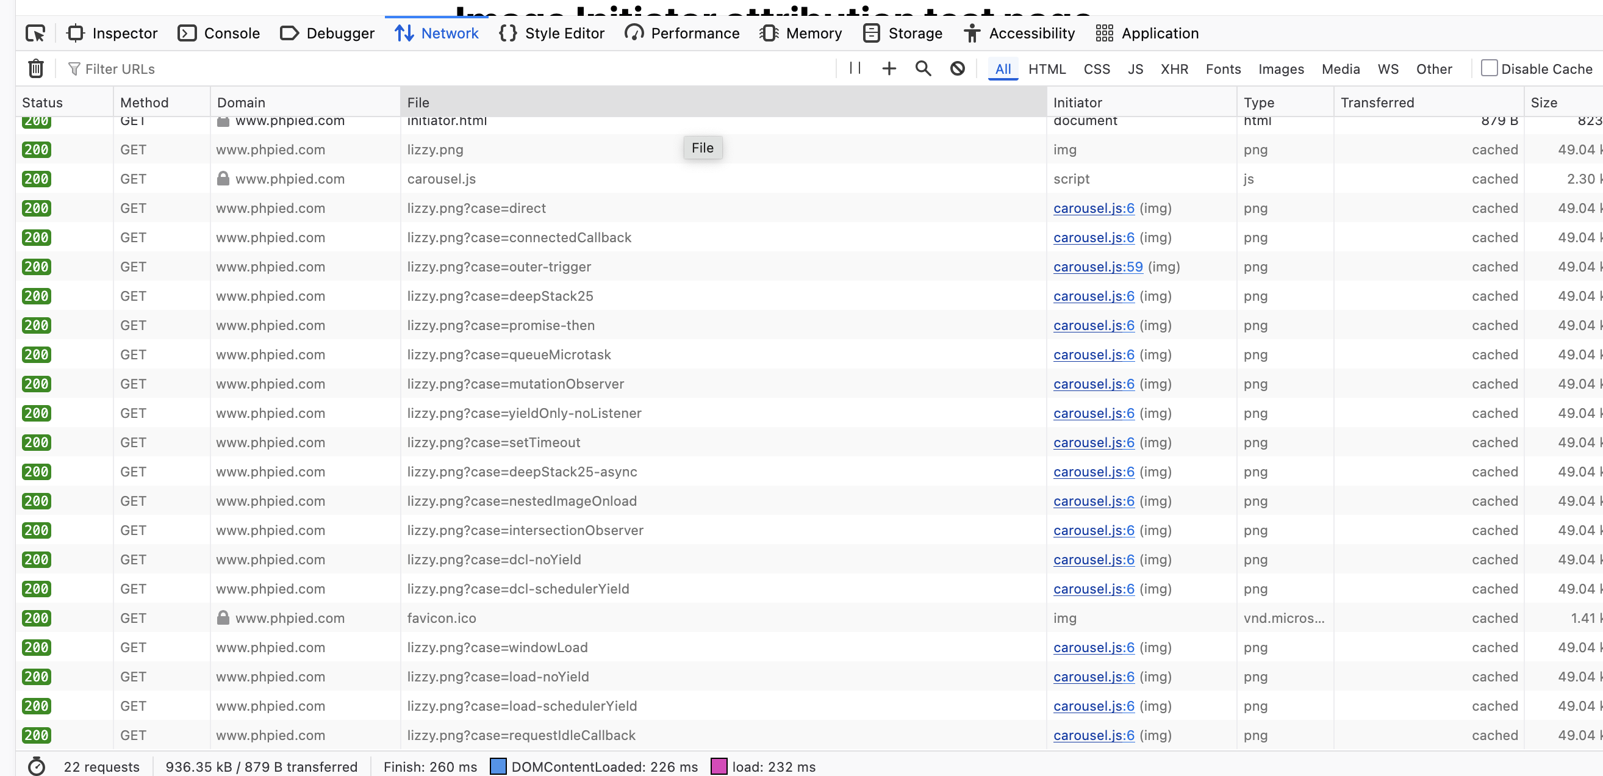
Task: Click the plus add-request icon
Action: (x=889, y=68)
